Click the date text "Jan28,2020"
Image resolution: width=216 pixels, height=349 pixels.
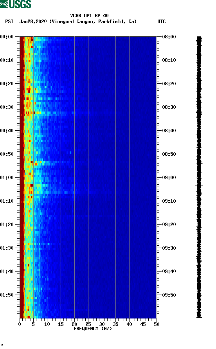pos(33,22)
